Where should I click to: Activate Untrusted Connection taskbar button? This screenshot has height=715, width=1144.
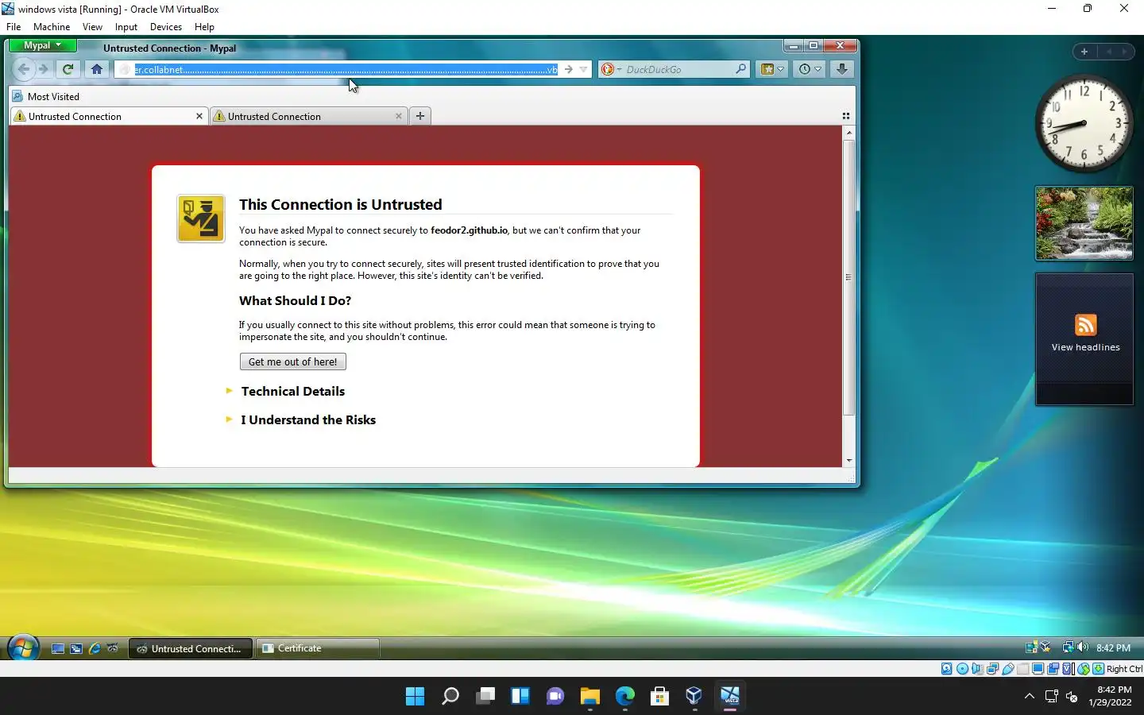click(191, 648)
